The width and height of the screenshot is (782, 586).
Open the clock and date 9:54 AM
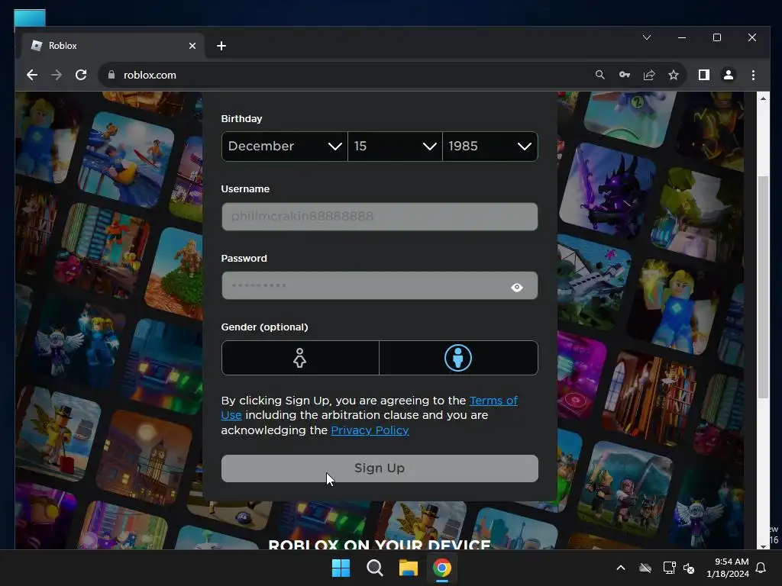tap(728, 568)
